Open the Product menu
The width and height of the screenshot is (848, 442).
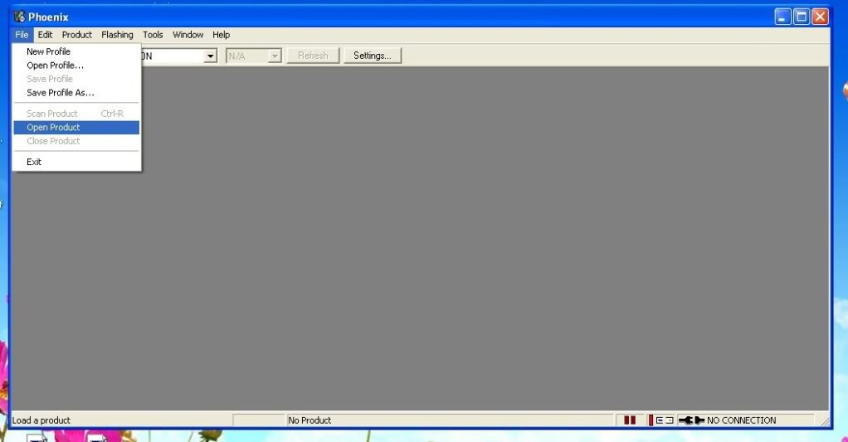coord(77,35)
